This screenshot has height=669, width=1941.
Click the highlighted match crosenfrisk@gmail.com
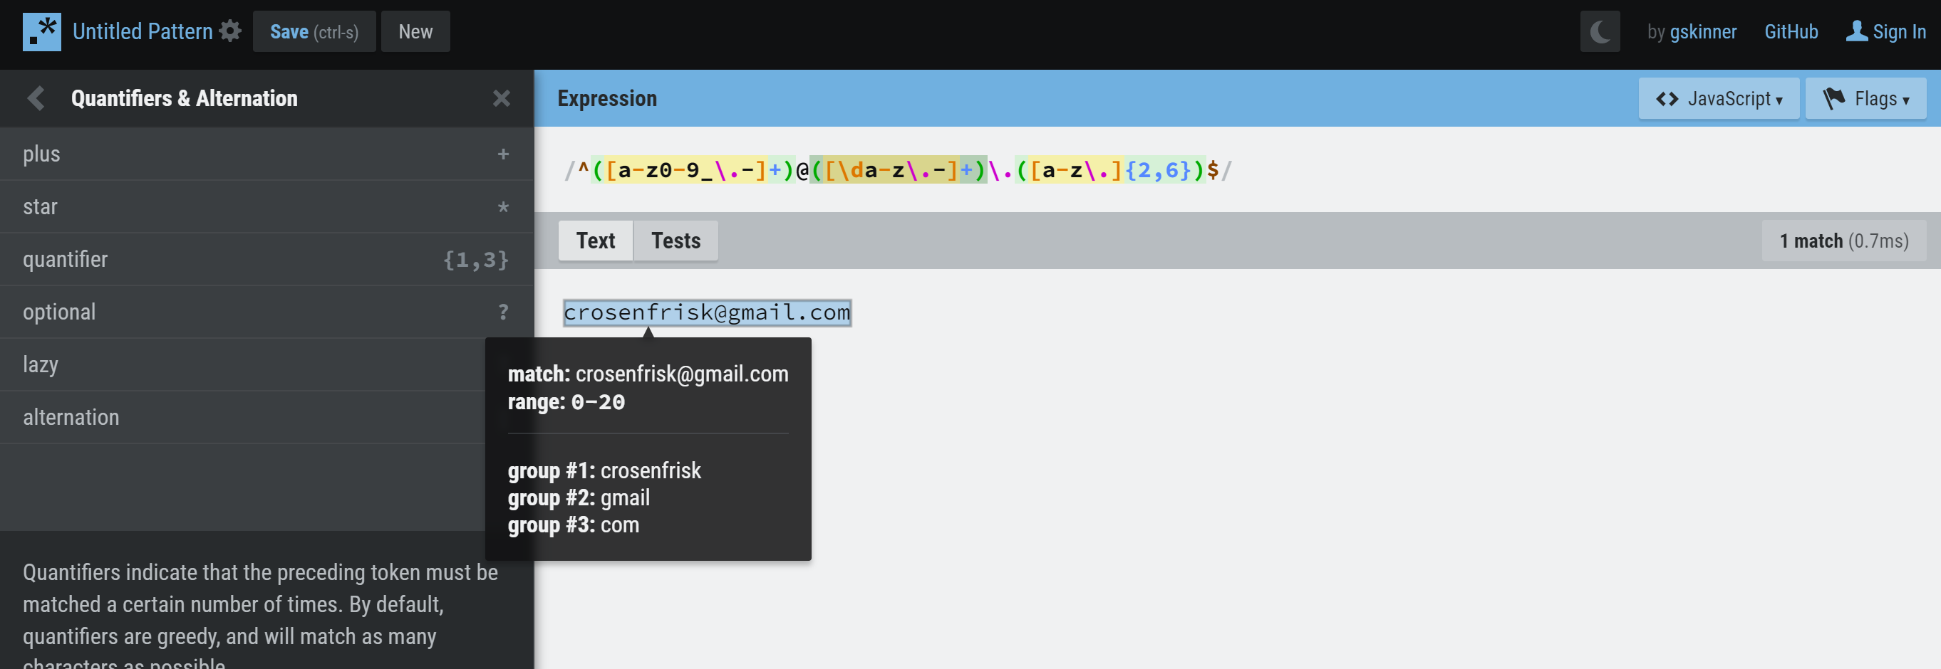[x=707, y=312]
